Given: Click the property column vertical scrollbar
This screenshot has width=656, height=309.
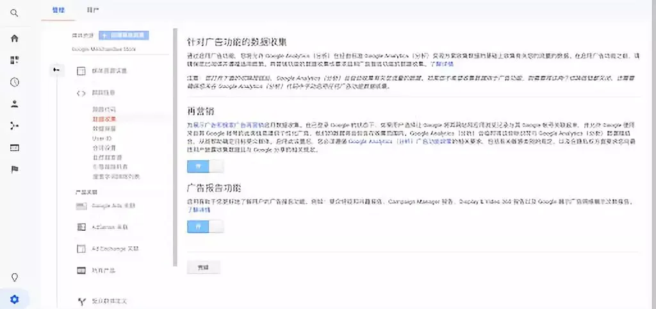Looking at the screenshot, I should point(176,147).
